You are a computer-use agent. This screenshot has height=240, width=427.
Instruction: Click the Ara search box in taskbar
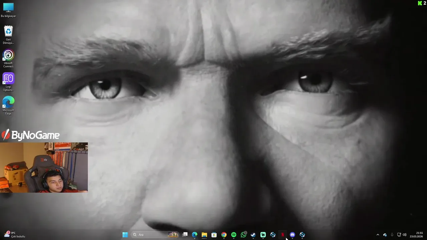155,235
